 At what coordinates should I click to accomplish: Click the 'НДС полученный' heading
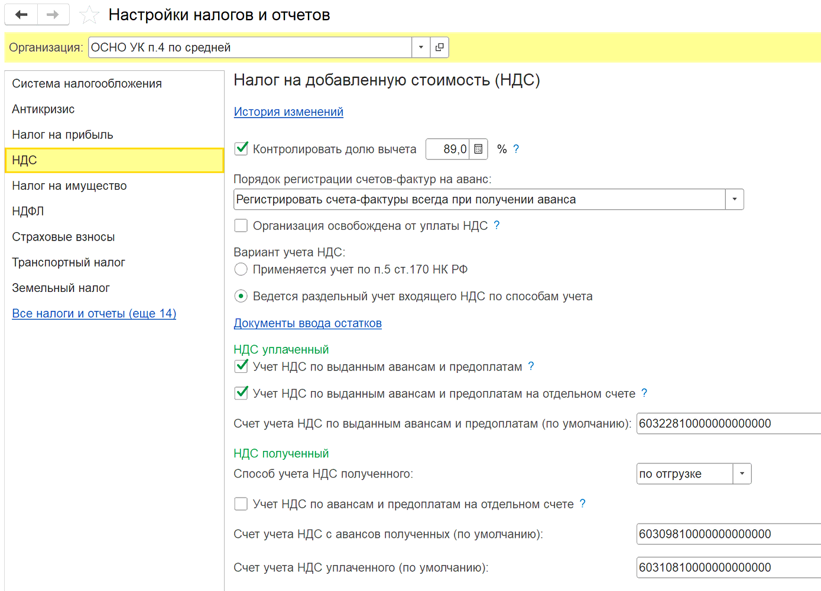(281, 453)
